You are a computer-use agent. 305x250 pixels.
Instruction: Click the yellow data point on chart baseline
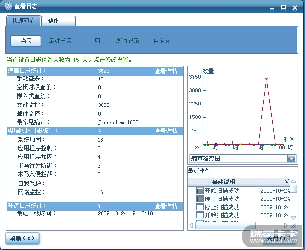(241, 144)
